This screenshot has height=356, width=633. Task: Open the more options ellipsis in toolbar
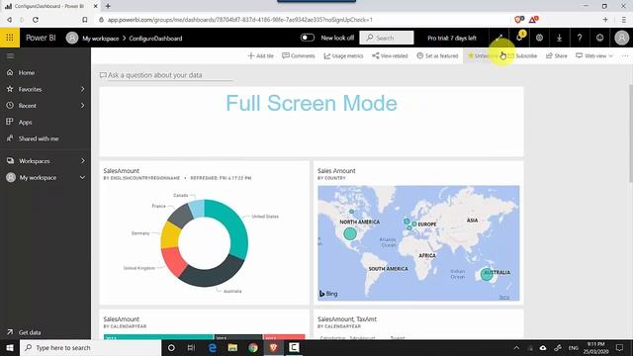tap(625, 55)
